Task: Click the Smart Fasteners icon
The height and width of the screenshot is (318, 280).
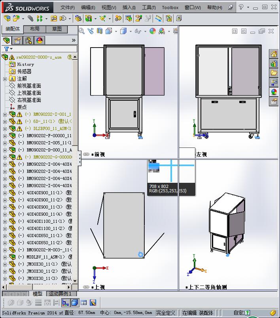Action: [54, 19]
